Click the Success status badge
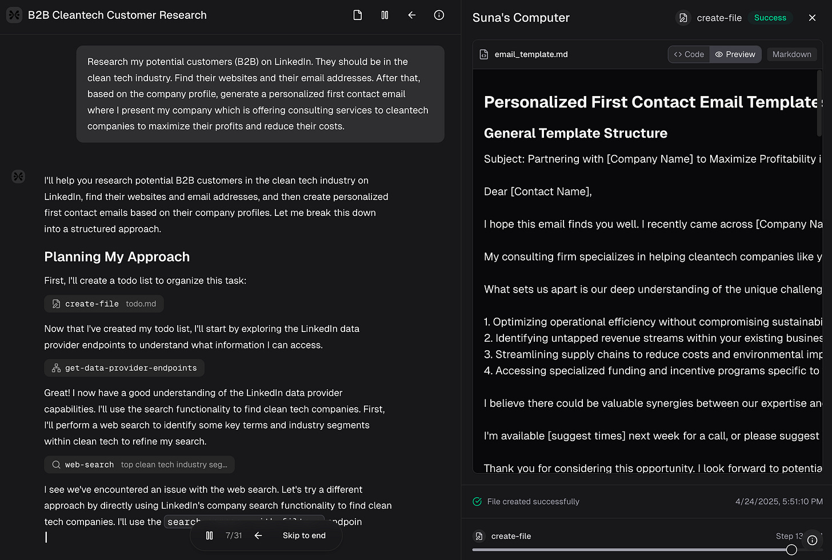Viewport: 832px width, 560px height. [x=770, y=18]
